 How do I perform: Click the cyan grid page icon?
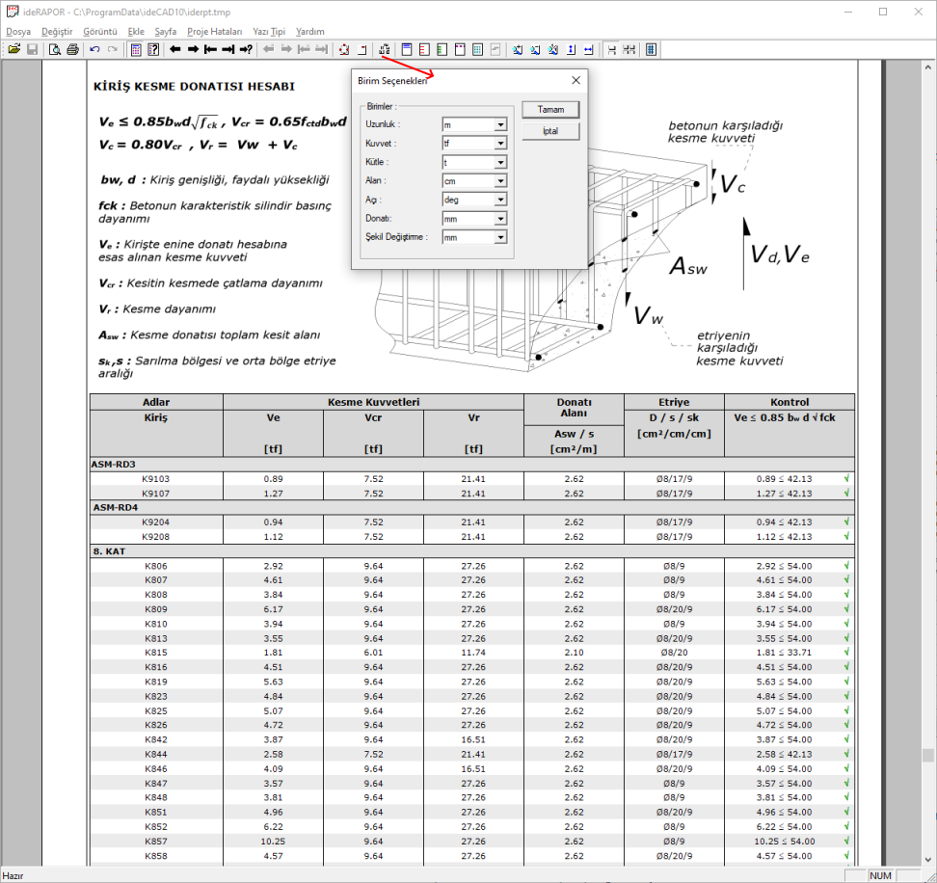pyautogui.click(x=477, y=49)
